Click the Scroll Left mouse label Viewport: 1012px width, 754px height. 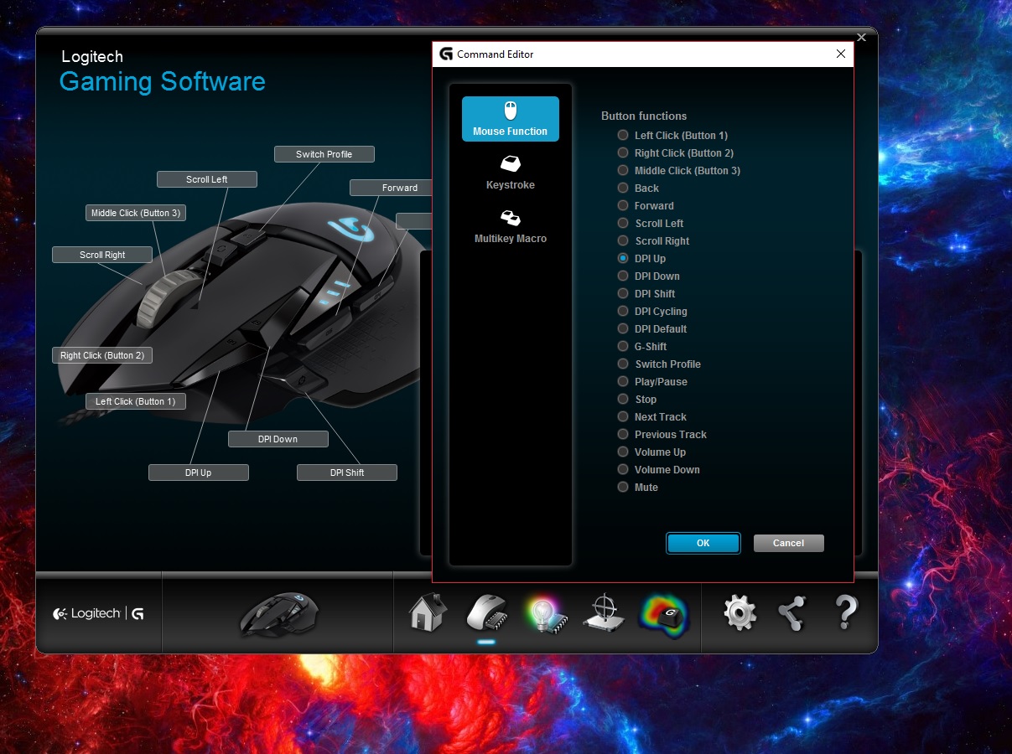pyautogui.click(x=207, y=179)
